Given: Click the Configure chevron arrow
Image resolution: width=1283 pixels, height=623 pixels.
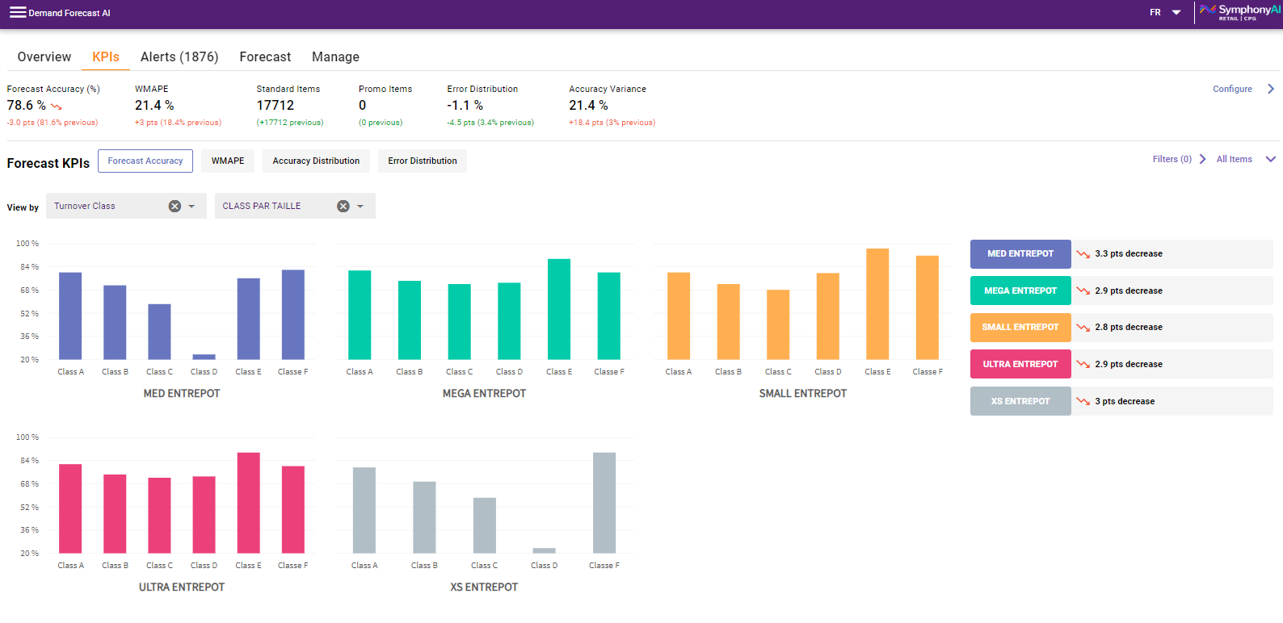Looking at the screenshot, I should [x=1271, y=89].
